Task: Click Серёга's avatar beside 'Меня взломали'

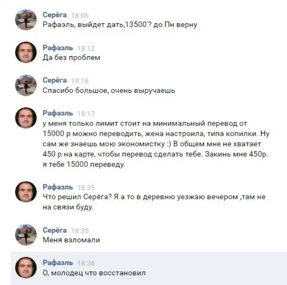Action: point(26,235)
